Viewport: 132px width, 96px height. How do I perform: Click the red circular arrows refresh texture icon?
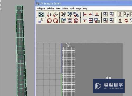(x=126, y=20)
